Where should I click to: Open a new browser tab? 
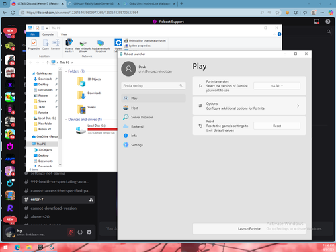coord(181,4)
